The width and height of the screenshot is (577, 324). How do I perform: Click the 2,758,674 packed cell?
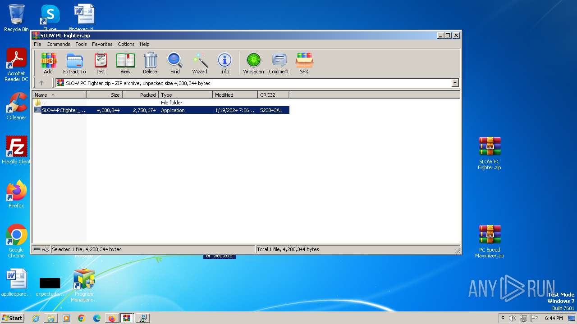144,110
